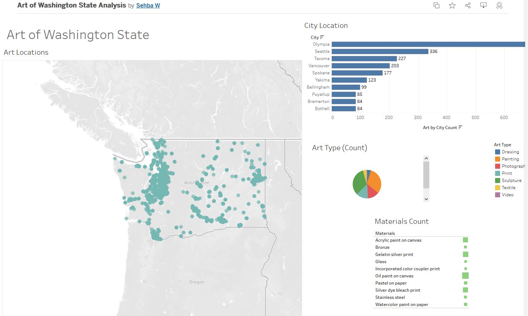Select the Drawing color swatch in legend
Image resolution: width=528 pixels, height=316 pixels.
[497, 152]
